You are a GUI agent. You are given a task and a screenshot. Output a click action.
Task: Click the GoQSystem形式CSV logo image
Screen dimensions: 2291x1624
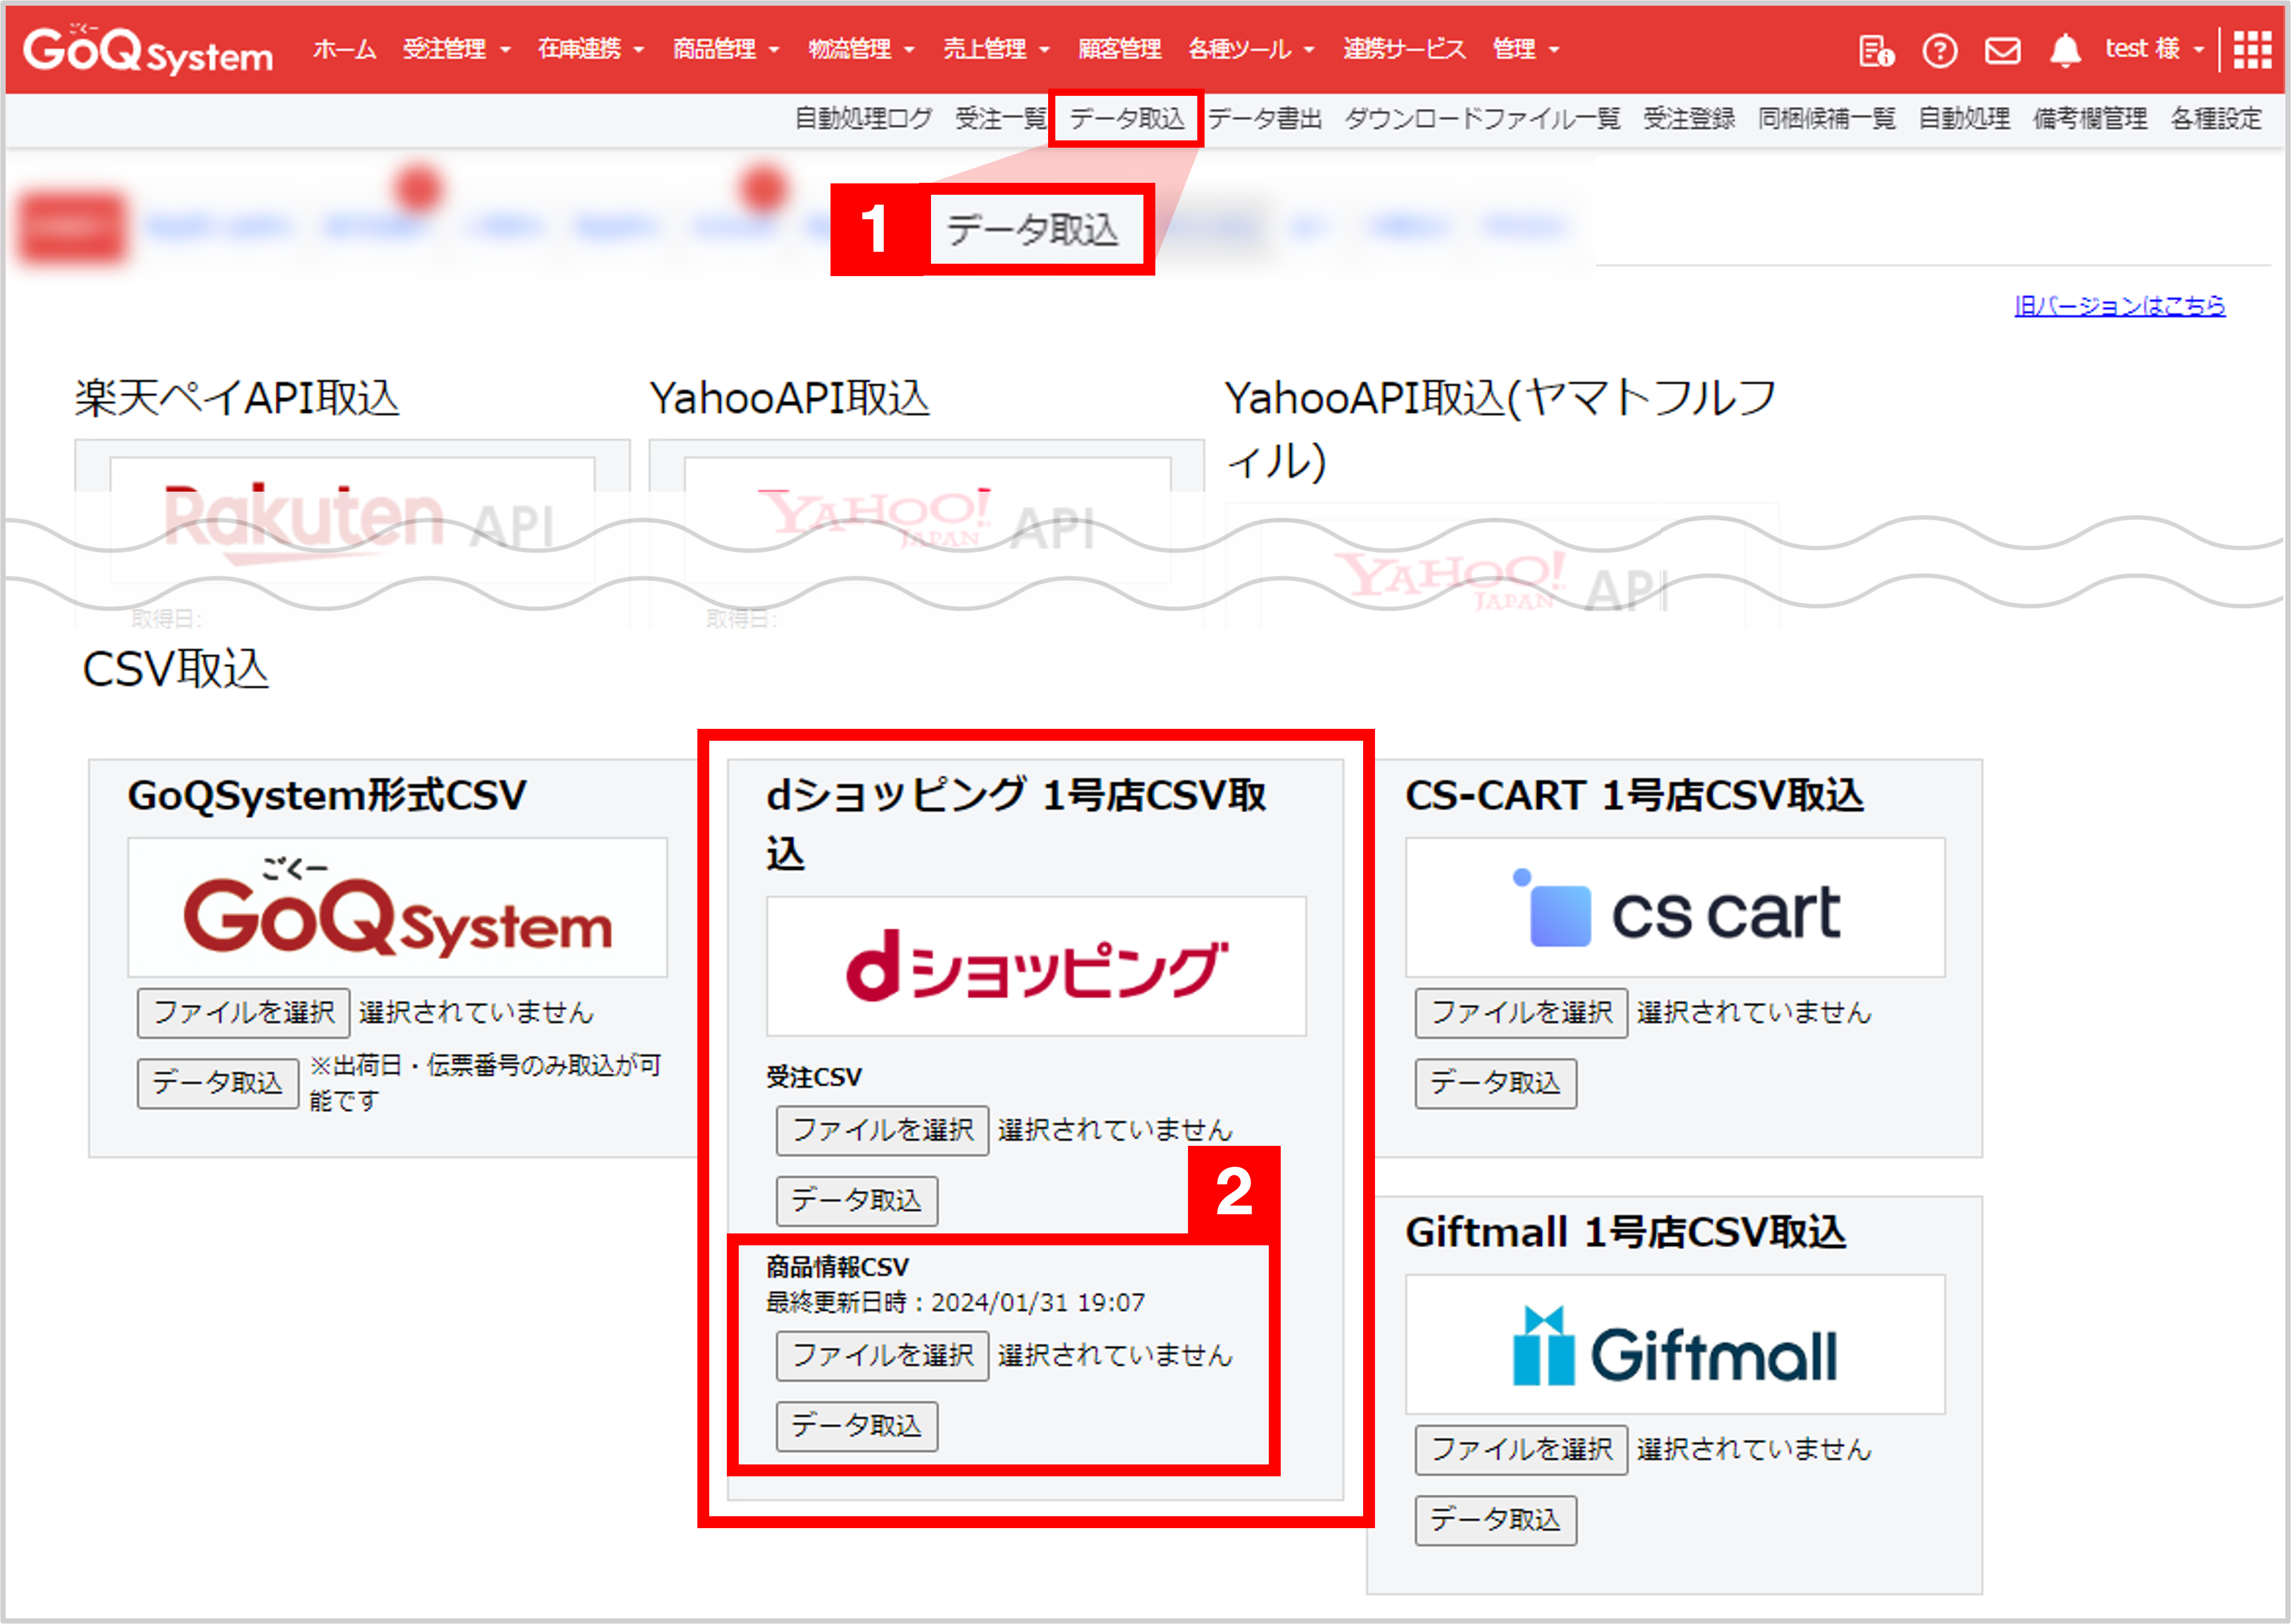click(x=397, y=907)
